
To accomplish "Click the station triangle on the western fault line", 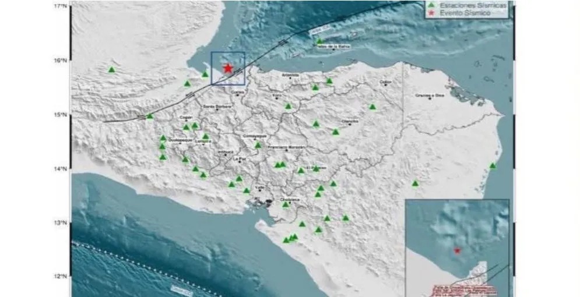I will [150, 116].
